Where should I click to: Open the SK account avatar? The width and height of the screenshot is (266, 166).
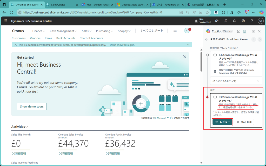pyautogui.click(x=261, y=21)
